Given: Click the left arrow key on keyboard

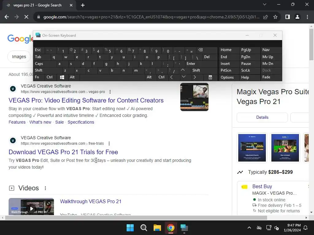Looking at the screenshot, I should (172, 77).
